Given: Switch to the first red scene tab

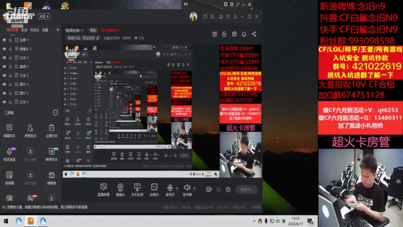Looking at the screenshot, I should [12, 30].
